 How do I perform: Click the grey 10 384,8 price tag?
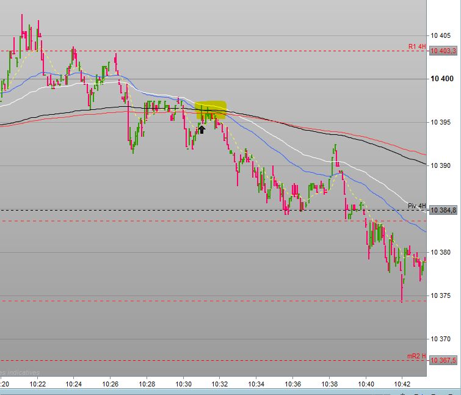443,210
